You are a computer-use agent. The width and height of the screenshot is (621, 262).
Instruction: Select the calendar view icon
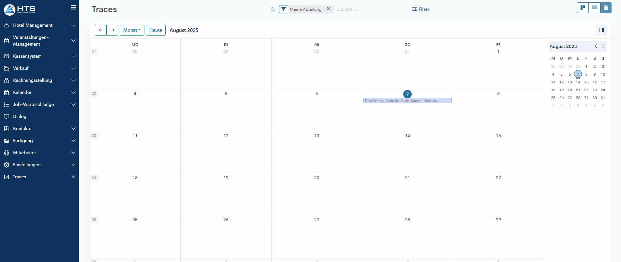tap(606, 7)
